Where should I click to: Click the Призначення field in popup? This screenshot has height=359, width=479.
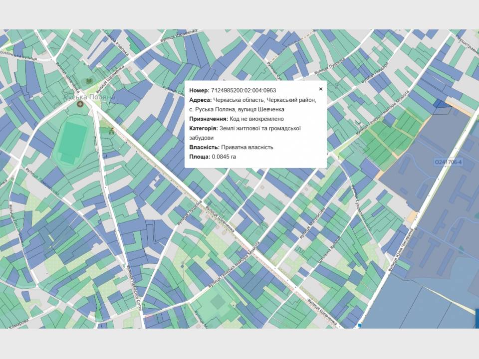(x=237, y=119)
